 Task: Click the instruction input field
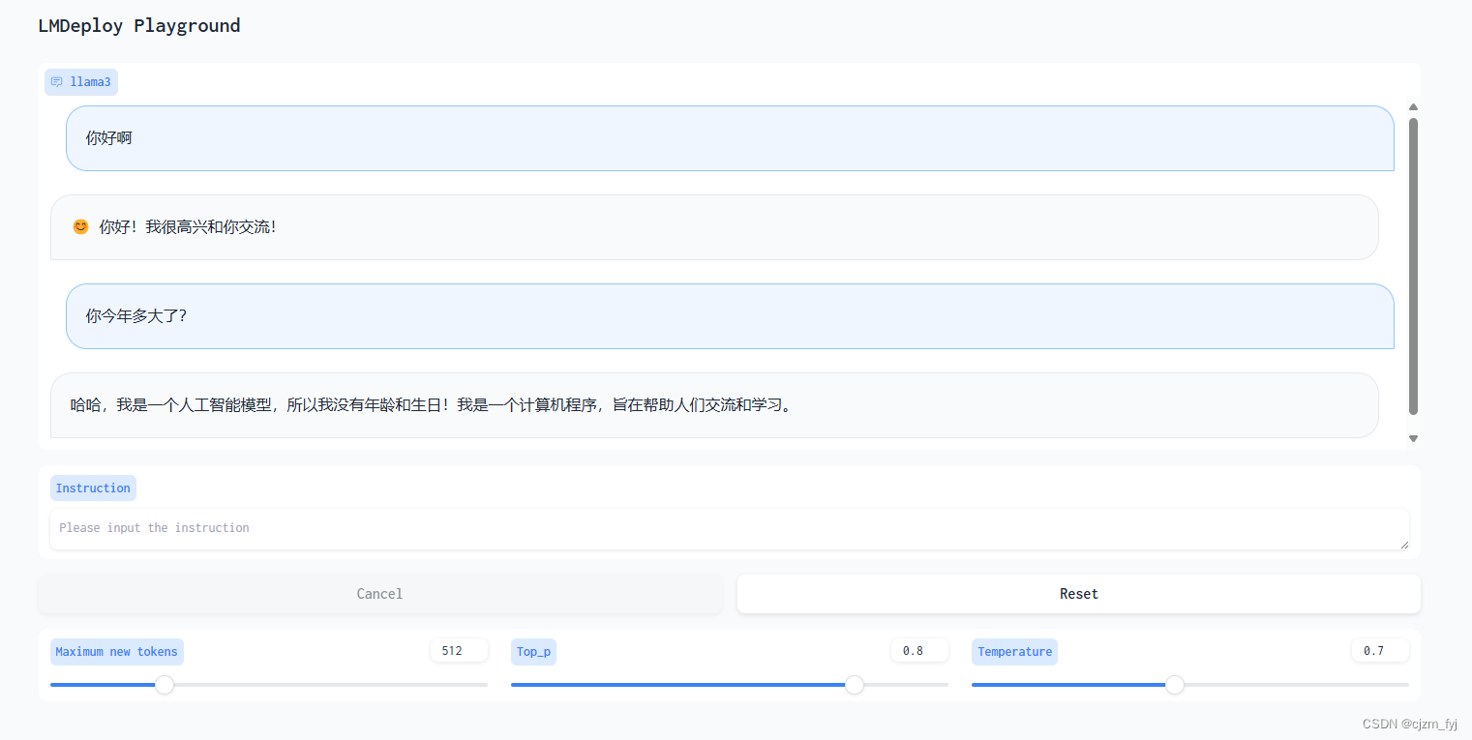pos(730,528)
